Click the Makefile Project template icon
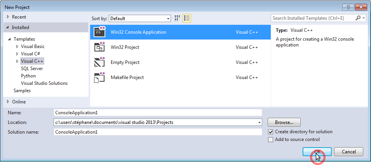The width and height of the screenshot is (371, 165). click(100, 77)
